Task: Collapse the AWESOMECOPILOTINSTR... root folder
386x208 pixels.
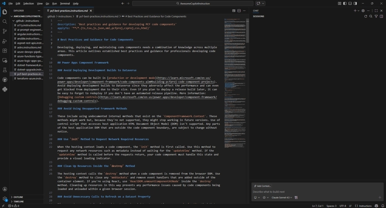Action: coord(27,16)
